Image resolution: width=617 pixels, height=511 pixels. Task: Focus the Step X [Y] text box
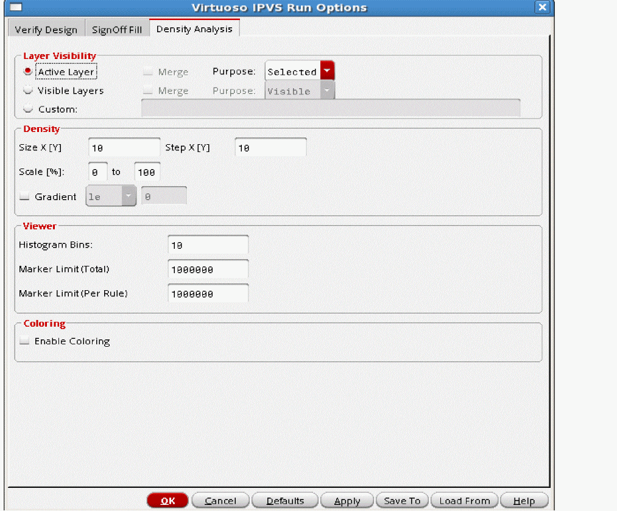pyautogui.click(x=270, y=148)
